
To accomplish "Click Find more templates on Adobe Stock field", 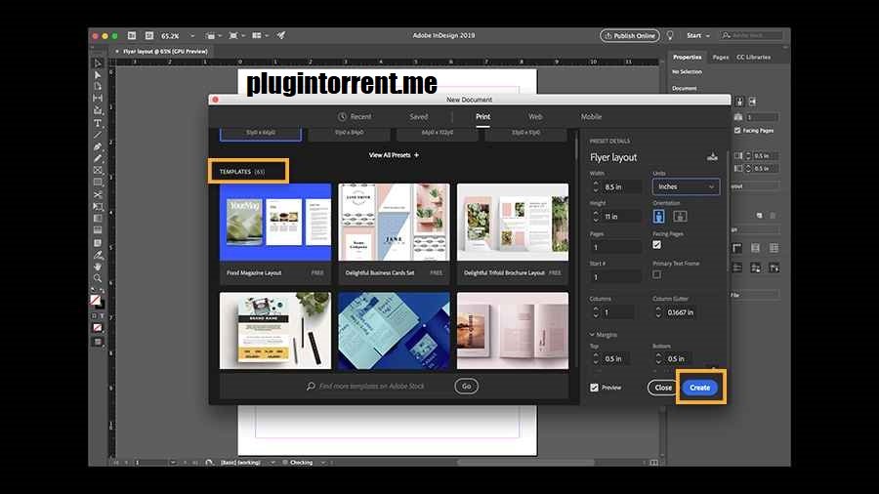I will [x=372, y=386].
